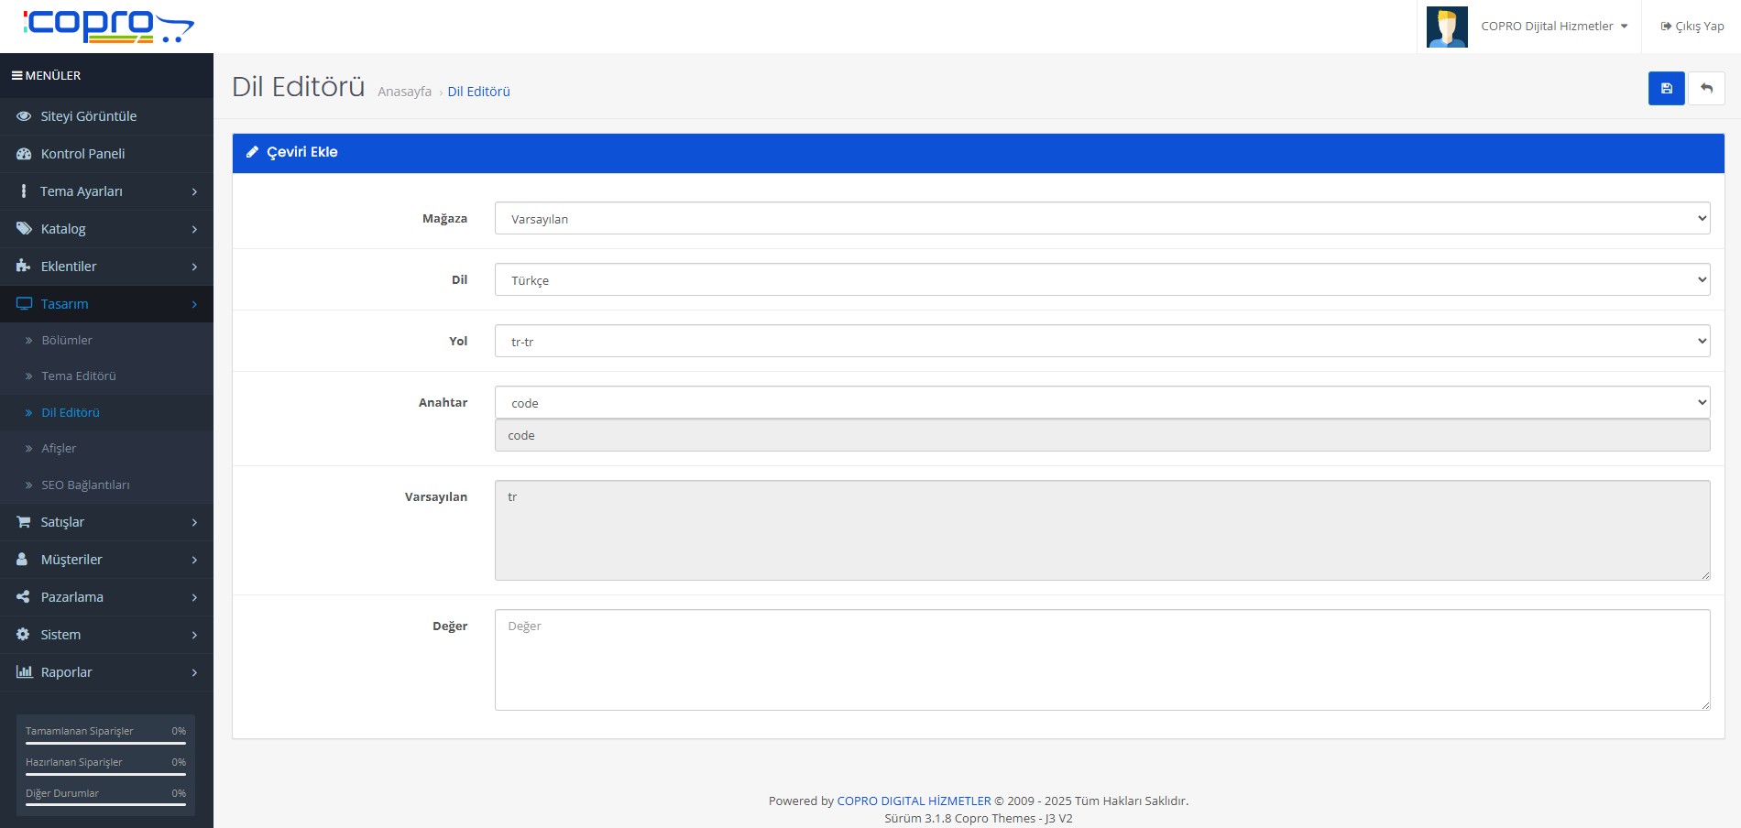The image size is (1741, 828).
Task: Click the back arrow icon button
Action: [1706, 89]
